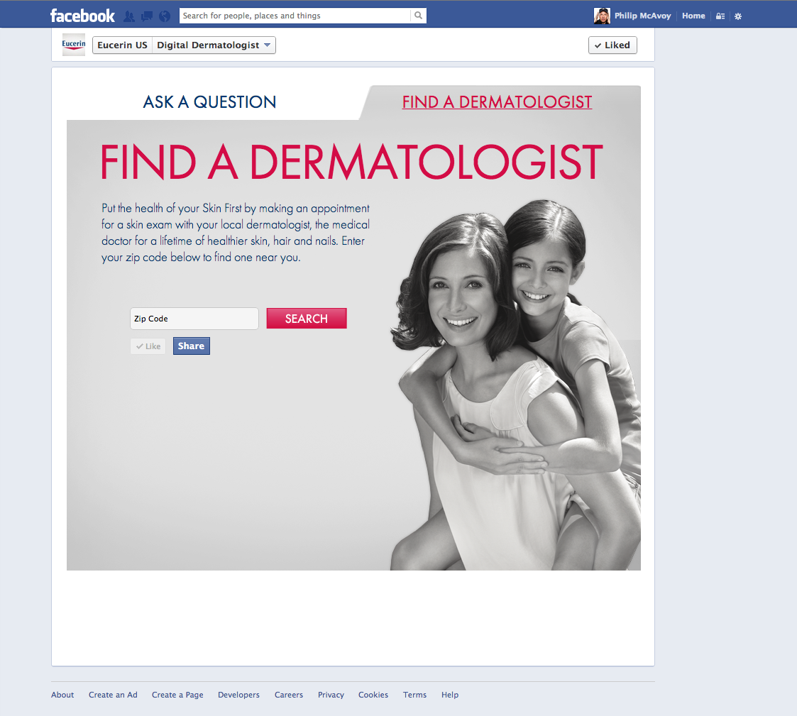
Task: Click the Eucerin page logo thumbnail
Action: click(x=73, y=45)
